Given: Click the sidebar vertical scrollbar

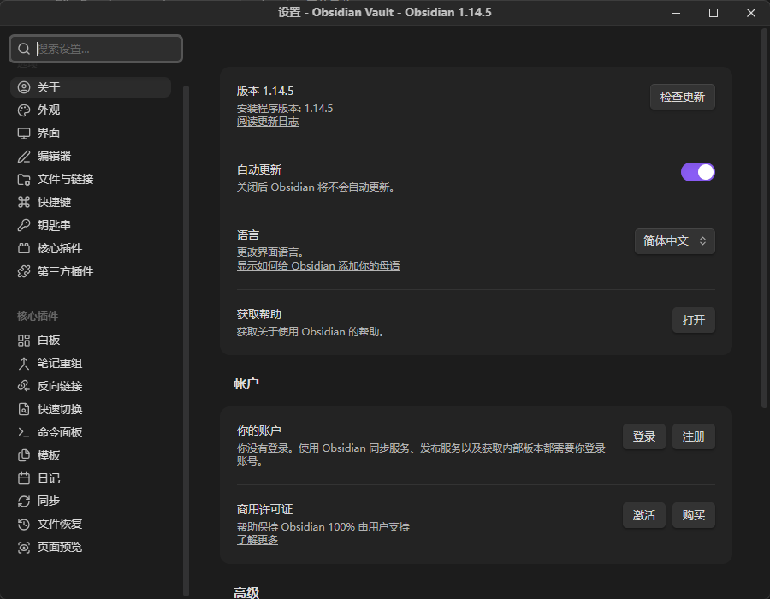Looking at the screenshot, I should point(186,341).
